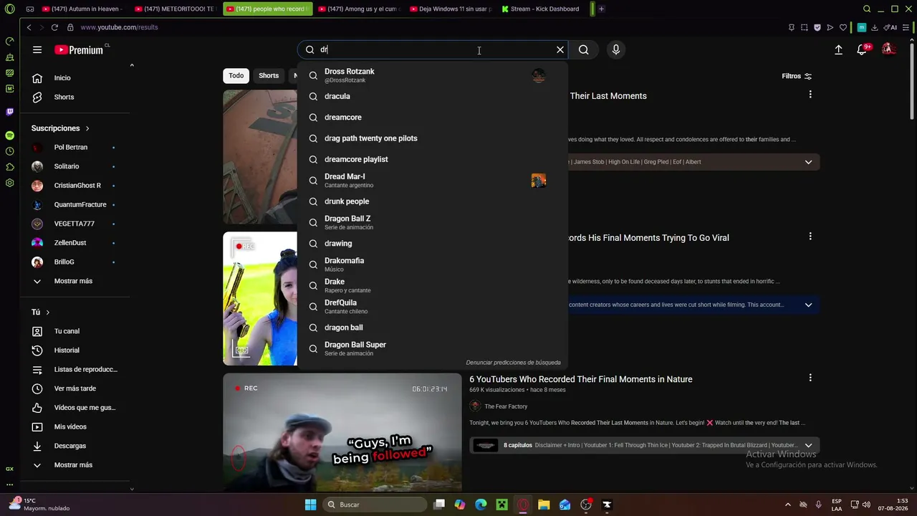Show hidden system tray icons
The image size is (917, 516).
[x=788, y=505]
